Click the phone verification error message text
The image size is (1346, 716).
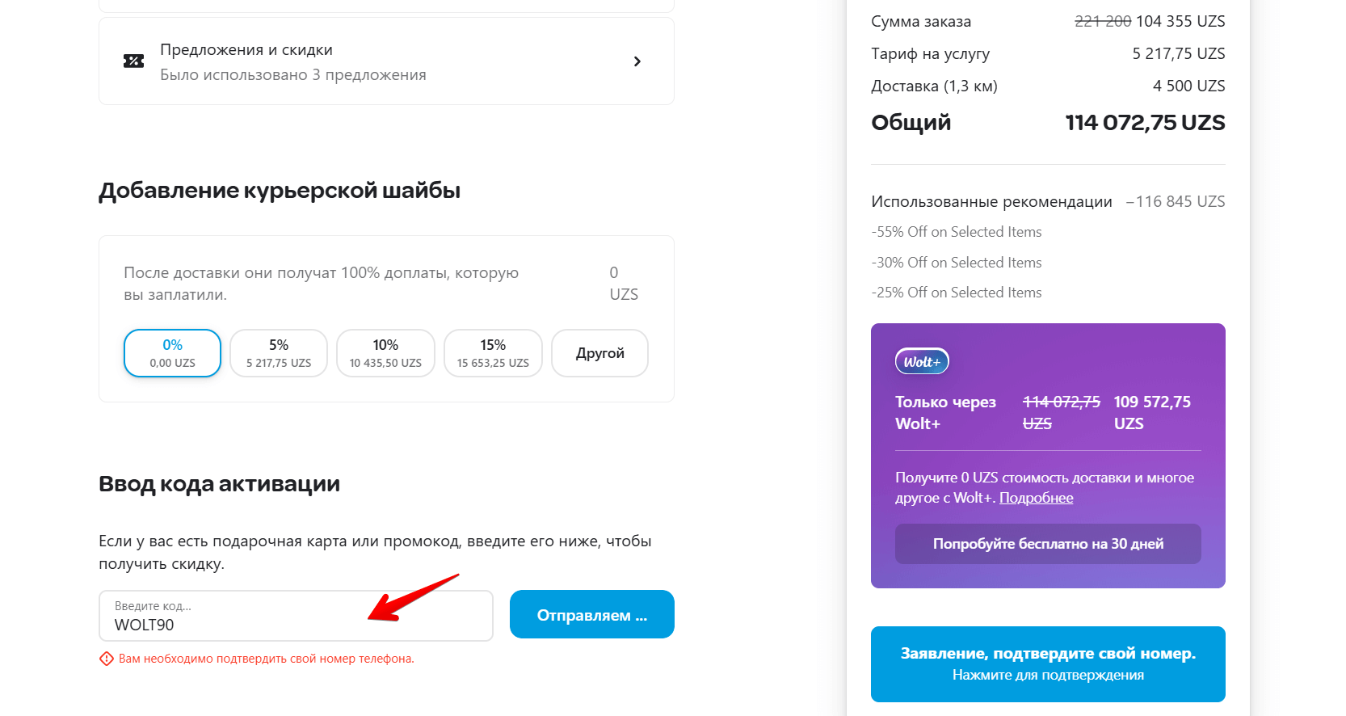pos(266,659)
